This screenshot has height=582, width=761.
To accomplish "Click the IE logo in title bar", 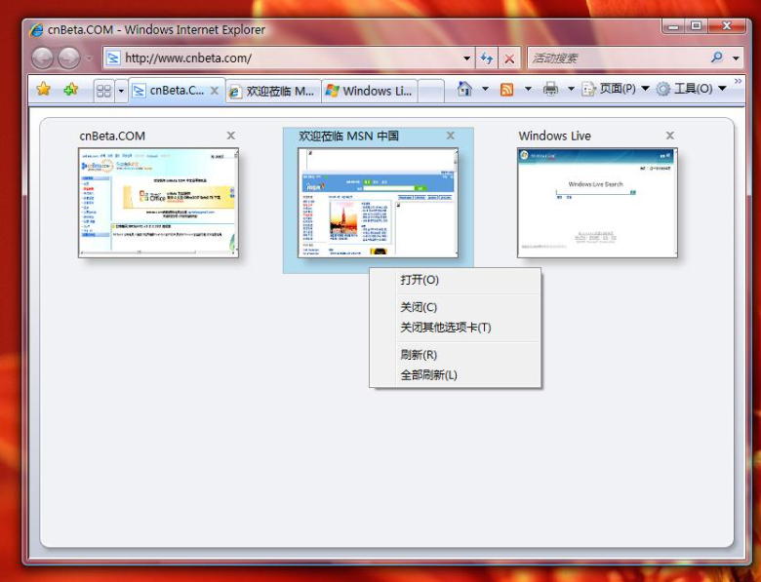I will tap(36, 30).
